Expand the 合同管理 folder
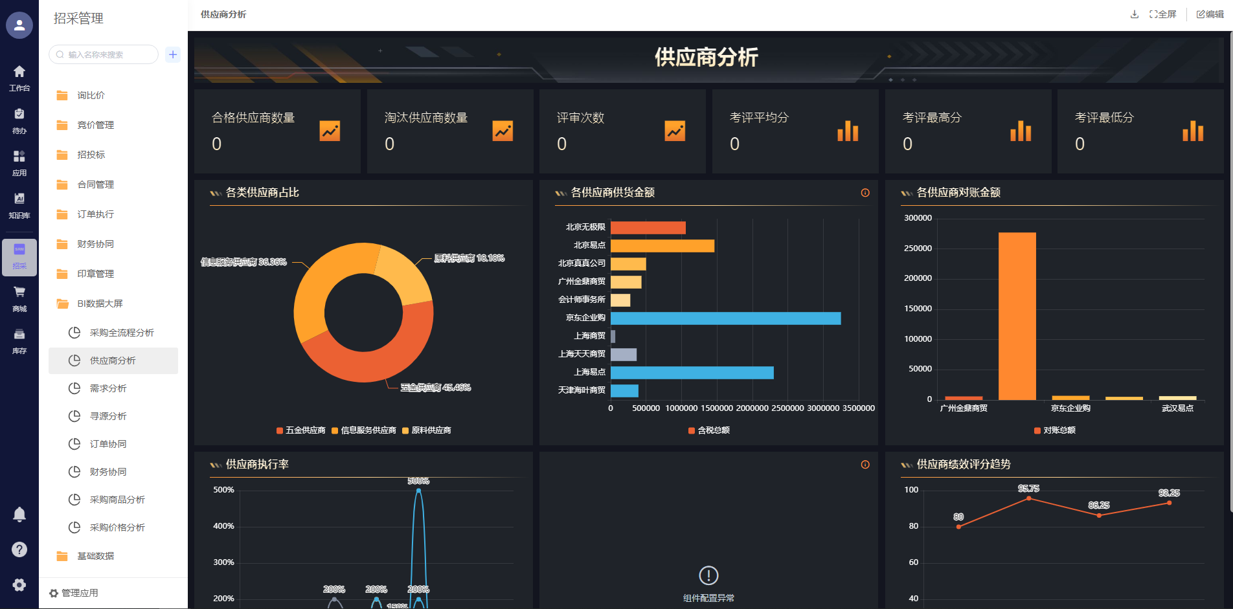Screen dimensions: 1233x609 tap(95, 184)
